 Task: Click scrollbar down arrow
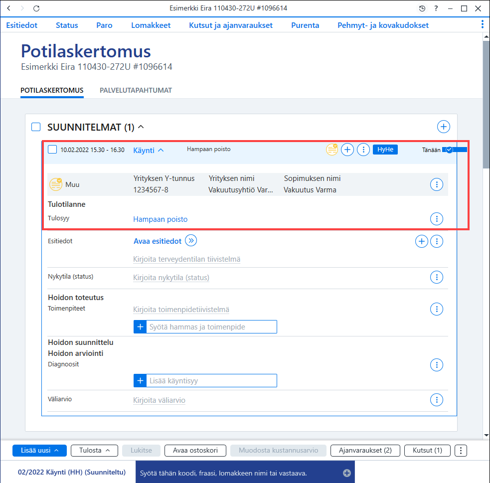pos(486,435)
